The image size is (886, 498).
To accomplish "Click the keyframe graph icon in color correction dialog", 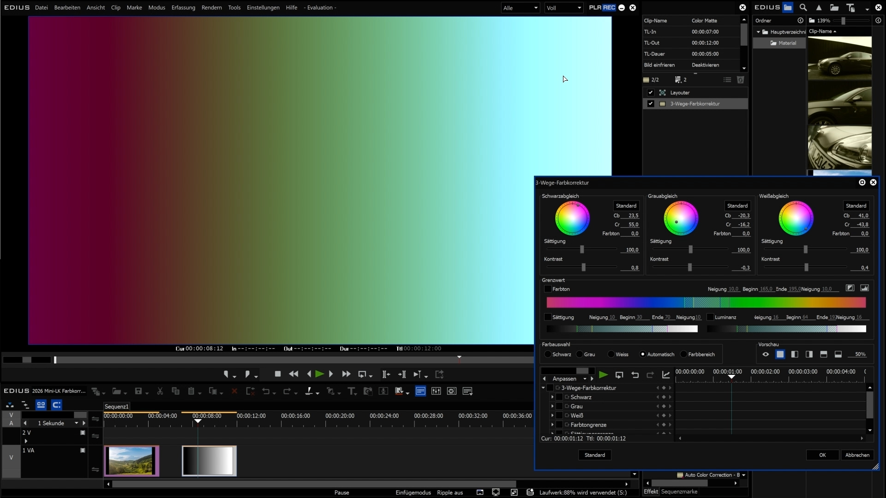I will point(665,375).
